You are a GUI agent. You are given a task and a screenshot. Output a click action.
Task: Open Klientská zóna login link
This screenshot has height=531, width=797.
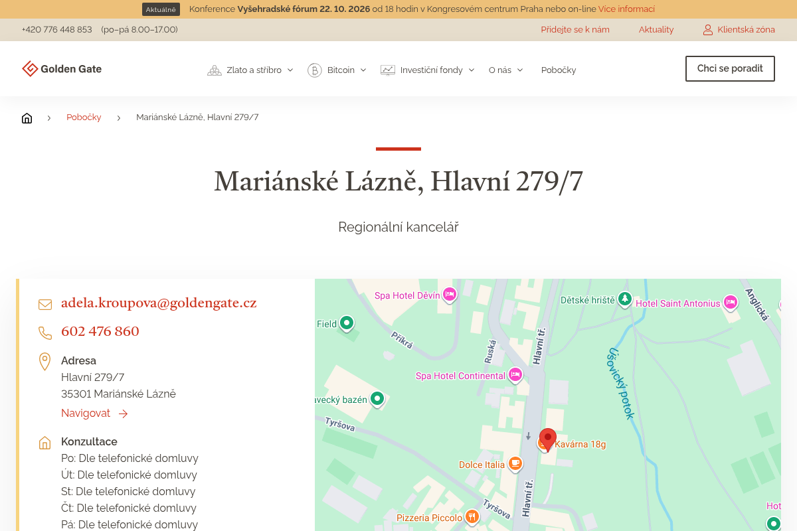tap(746, 30)
